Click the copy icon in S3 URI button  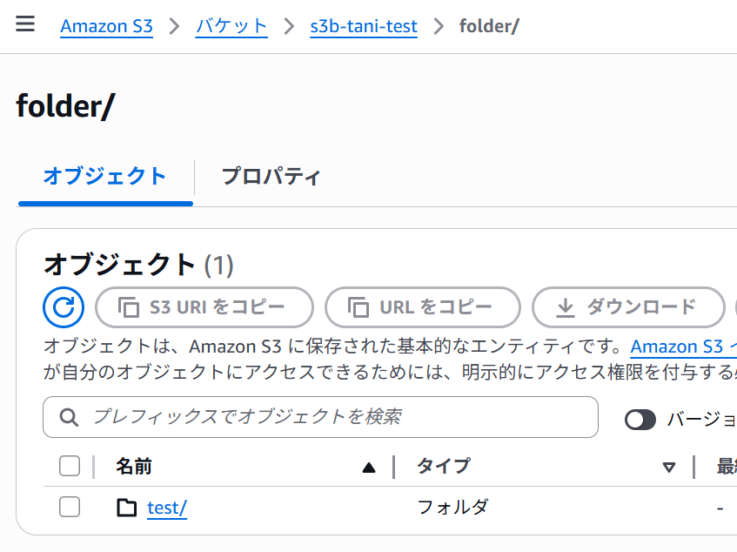click(129, 306)
